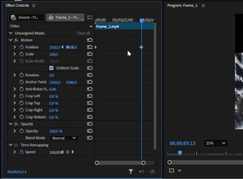Open the Blend Mode Normal dropdown
The image size is (243, 179).
coord(64,138)
